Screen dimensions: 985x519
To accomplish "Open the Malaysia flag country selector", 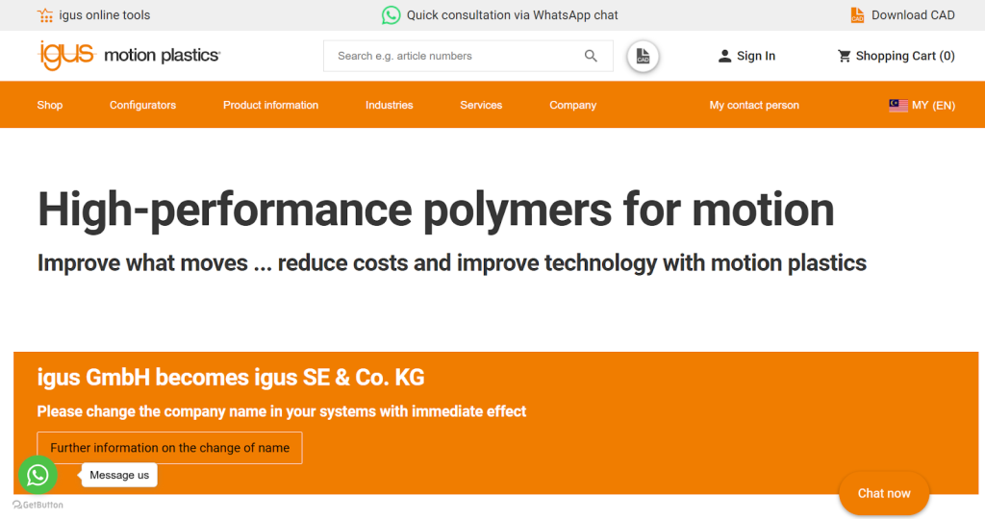I will (898, 105).
